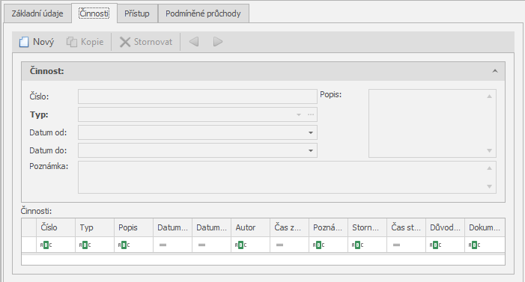This screenshot has width=525, height=282.
Task: Open the Datum do date dropdown
Action: point(311,151)
